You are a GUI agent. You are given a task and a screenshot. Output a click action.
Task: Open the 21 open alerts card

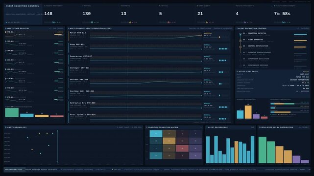click(x=215, y=14)
